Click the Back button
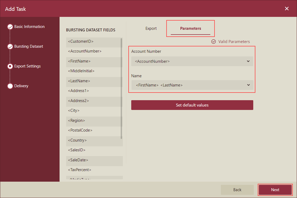The height and width of the screenshot is (198, 297). pyautogui.click(x=237, y=190)
